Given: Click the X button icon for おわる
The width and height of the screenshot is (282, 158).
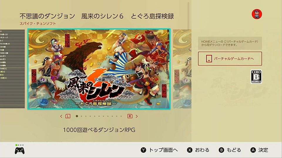Looking at the screenshot, I should (x=189, y=150).
